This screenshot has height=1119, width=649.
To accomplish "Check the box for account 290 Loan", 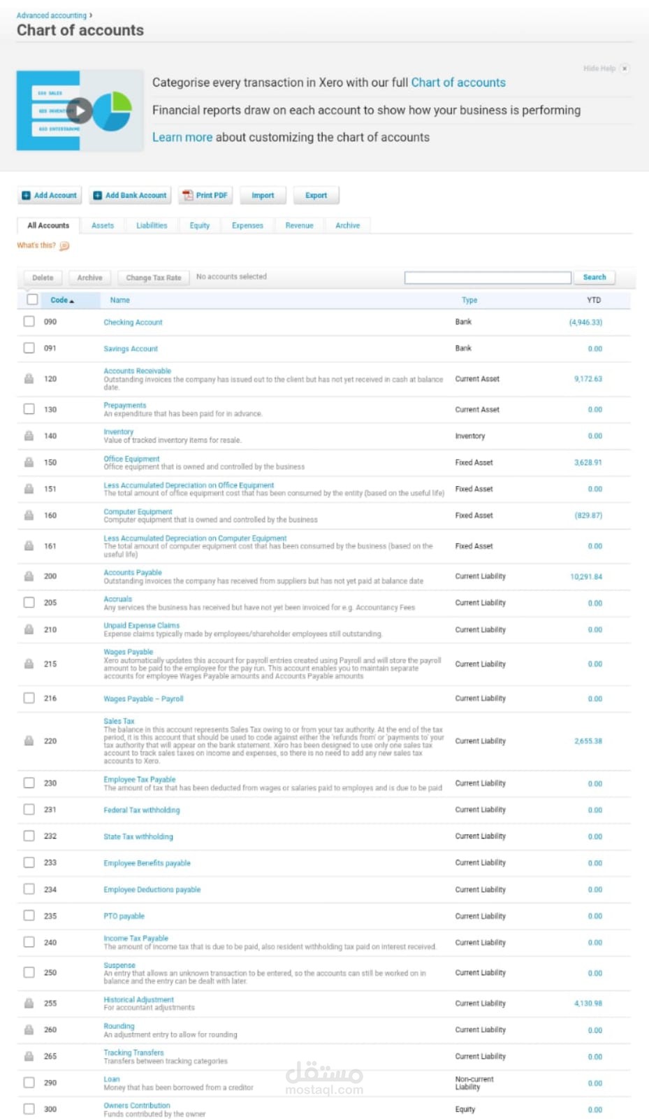I will [29, 1083].
